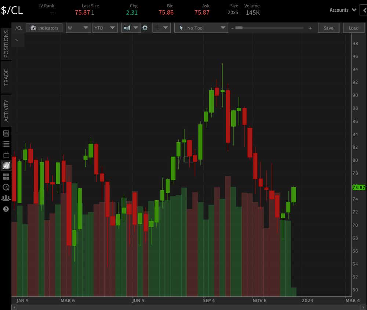Switch to the TRADE tab
The image size is (367, 310).
coord(6,77)
